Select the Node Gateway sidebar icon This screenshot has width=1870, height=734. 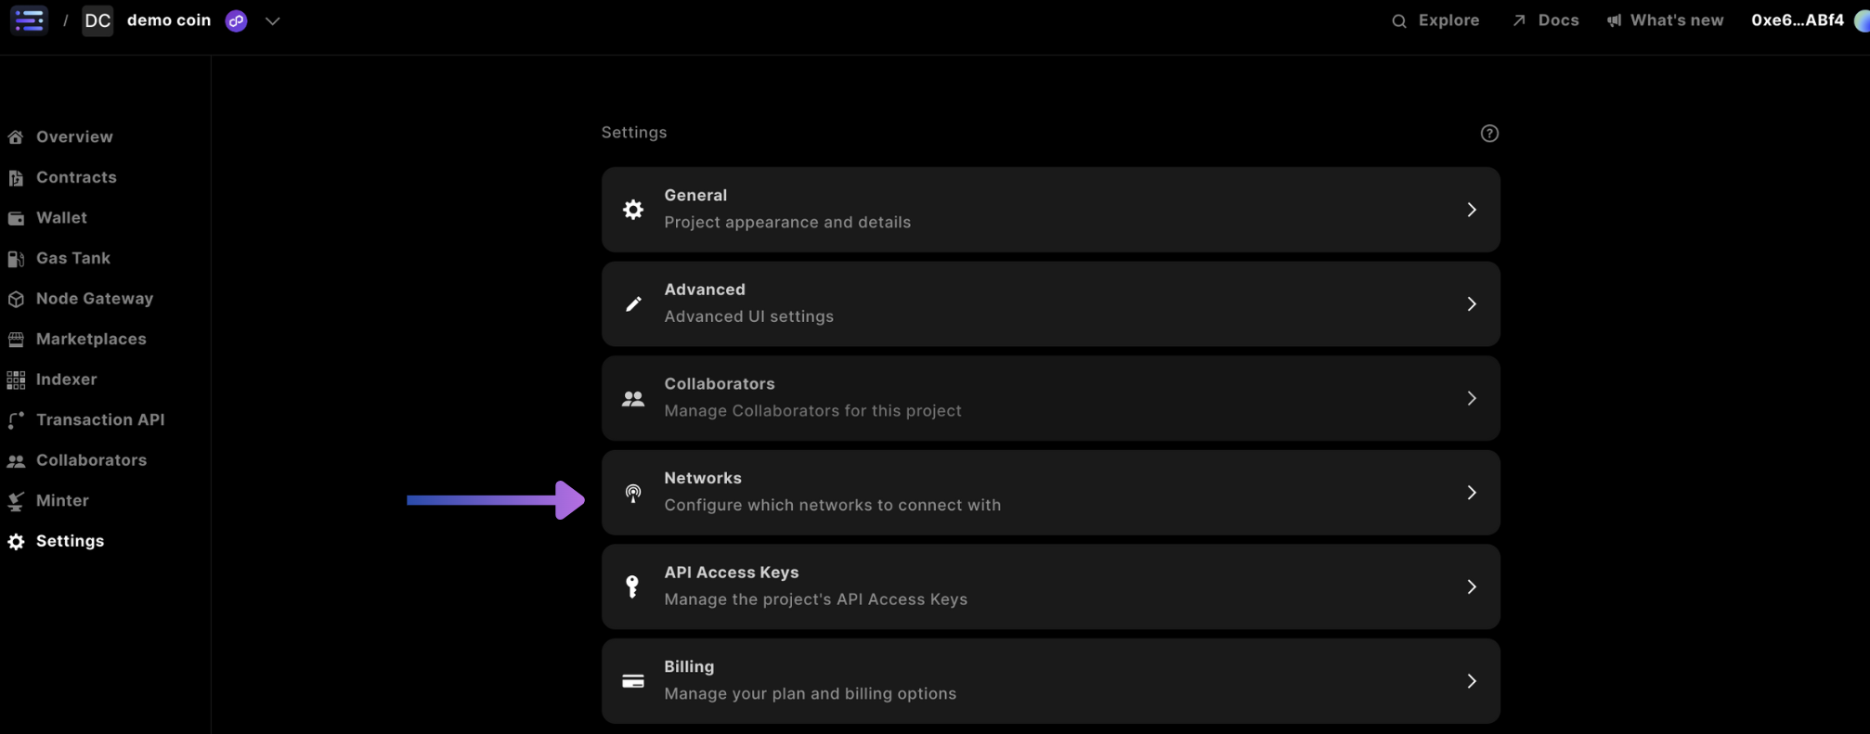[16, 298]
